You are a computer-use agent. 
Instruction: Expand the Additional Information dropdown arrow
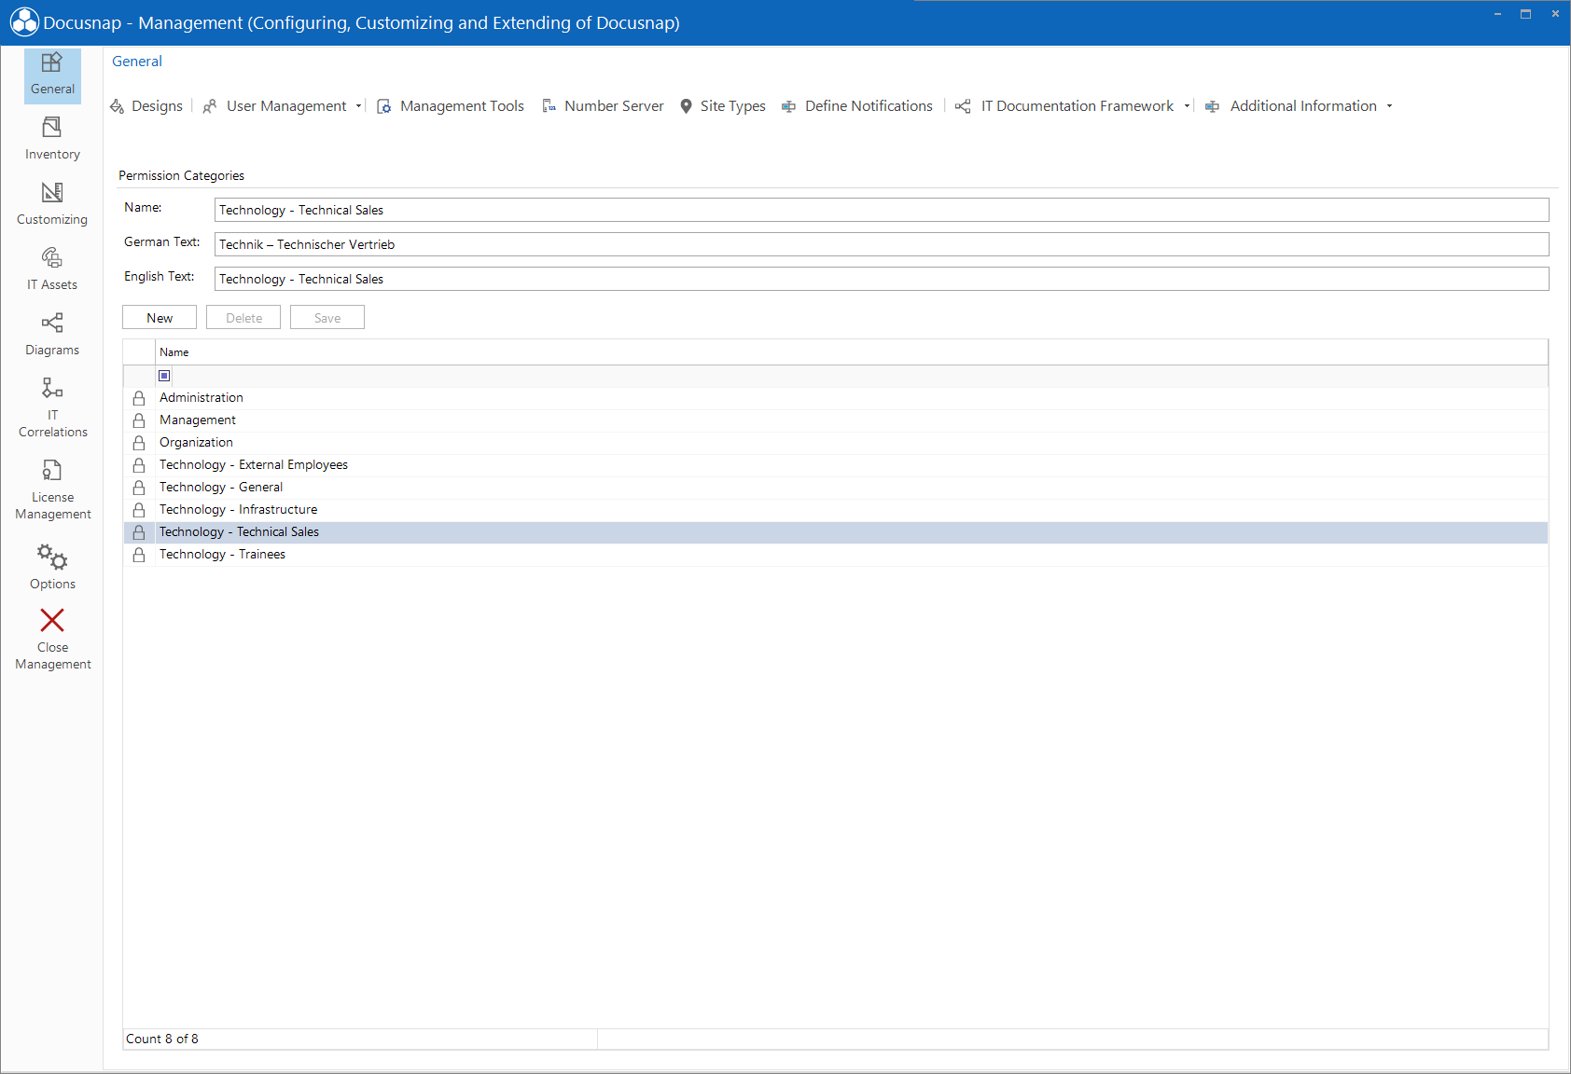click(1389, 106)
